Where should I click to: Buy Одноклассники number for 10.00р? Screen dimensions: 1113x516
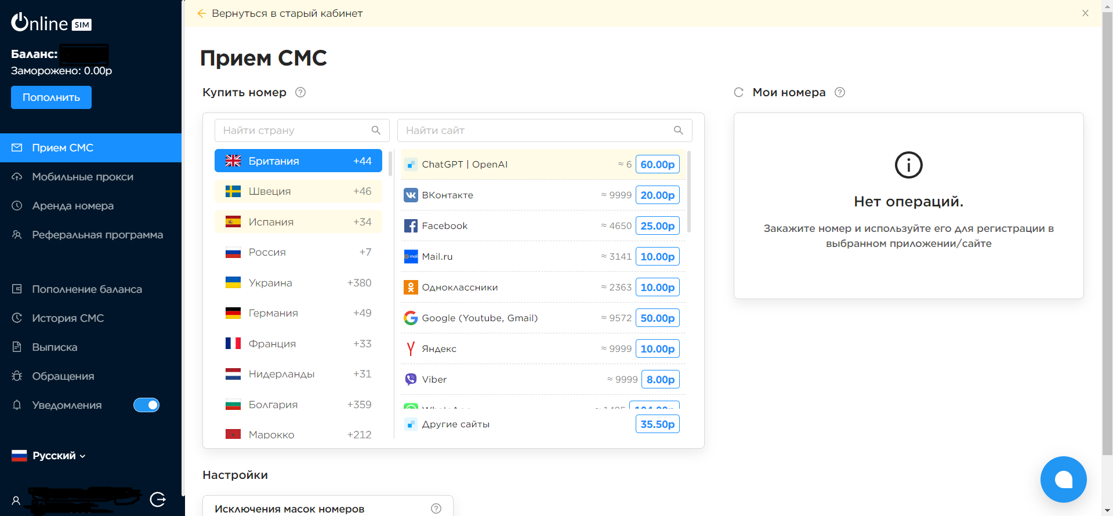pos(657,288)
